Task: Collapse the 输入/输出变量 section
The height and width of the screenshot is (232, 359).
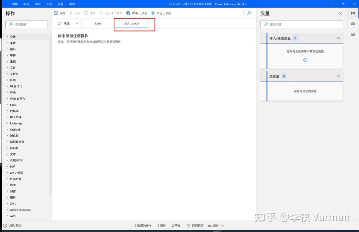Action: coord(338,38)
